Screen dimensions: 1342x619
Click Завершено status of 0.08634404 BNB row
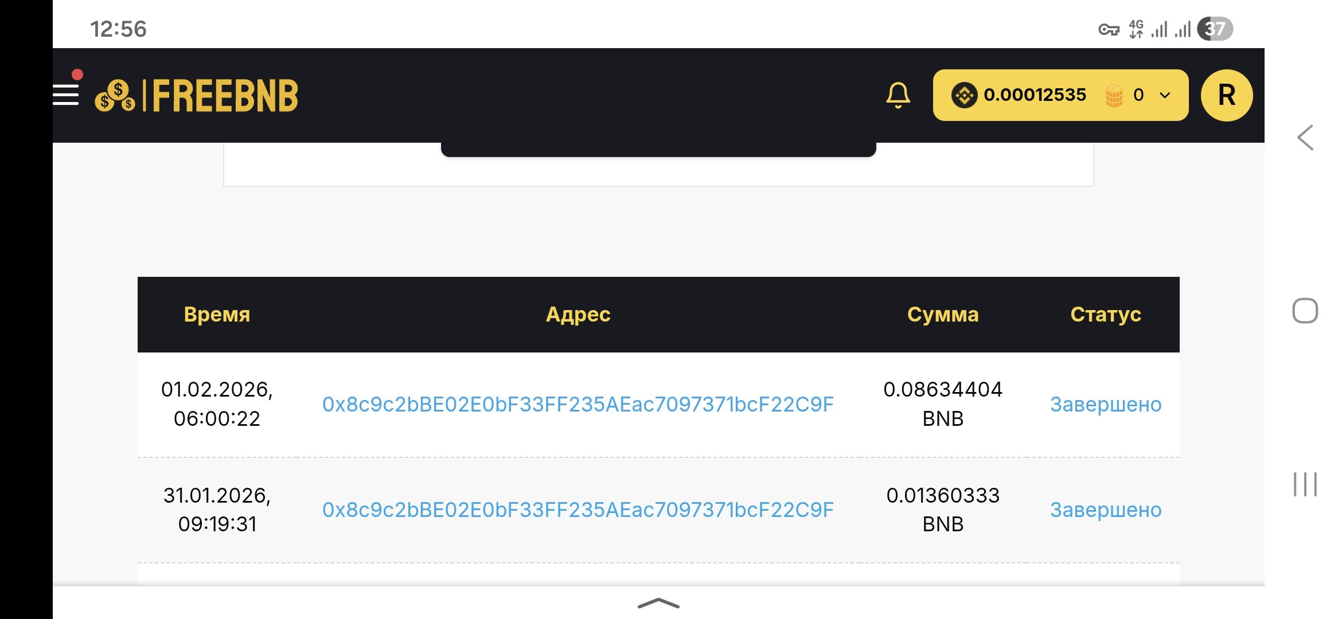1106,405
